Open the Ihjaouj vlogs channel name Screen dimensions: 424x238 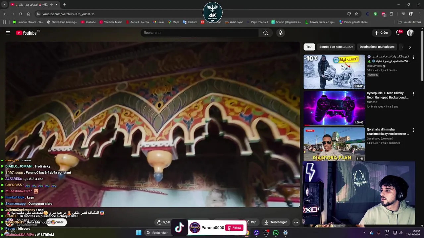pyautogui.click(x=374, y=66)
